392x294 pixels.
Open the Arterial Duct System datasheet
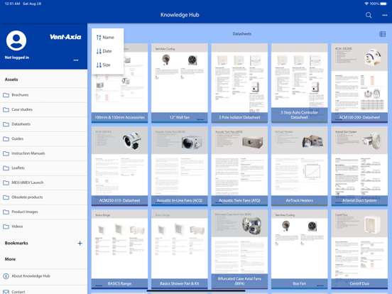coord(359,166)
